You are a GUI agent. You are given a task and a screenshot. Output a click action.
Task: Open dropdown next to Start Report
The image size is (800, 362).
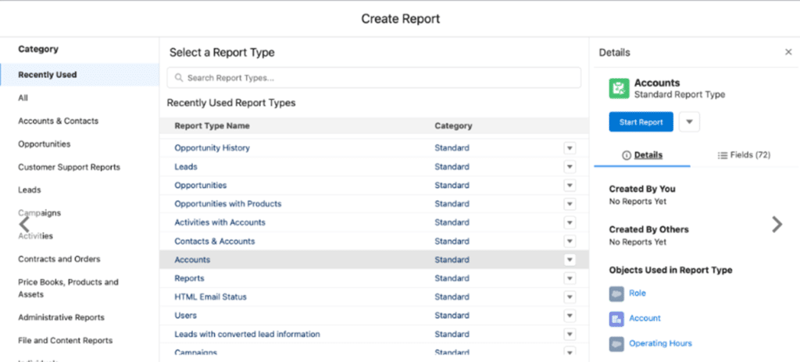[689, 122]
